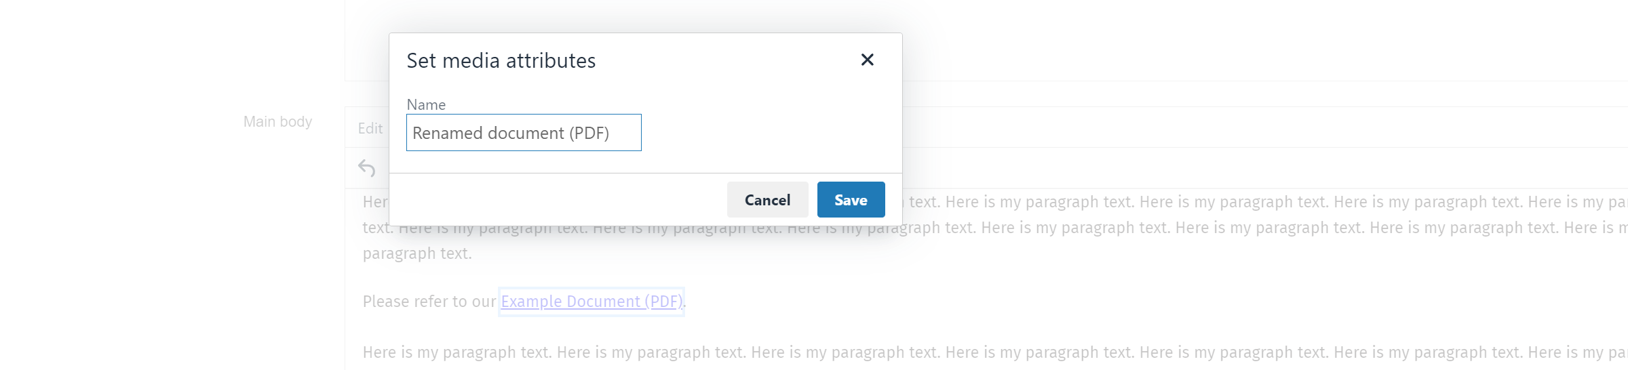The height and width of the screenshot is (370, 1628).
Task: Click the period after the Example Document link
Action: (685, 302)
